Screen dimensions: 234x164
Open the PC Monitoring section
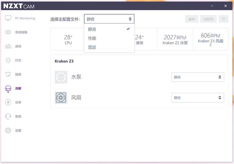point(25,18)
